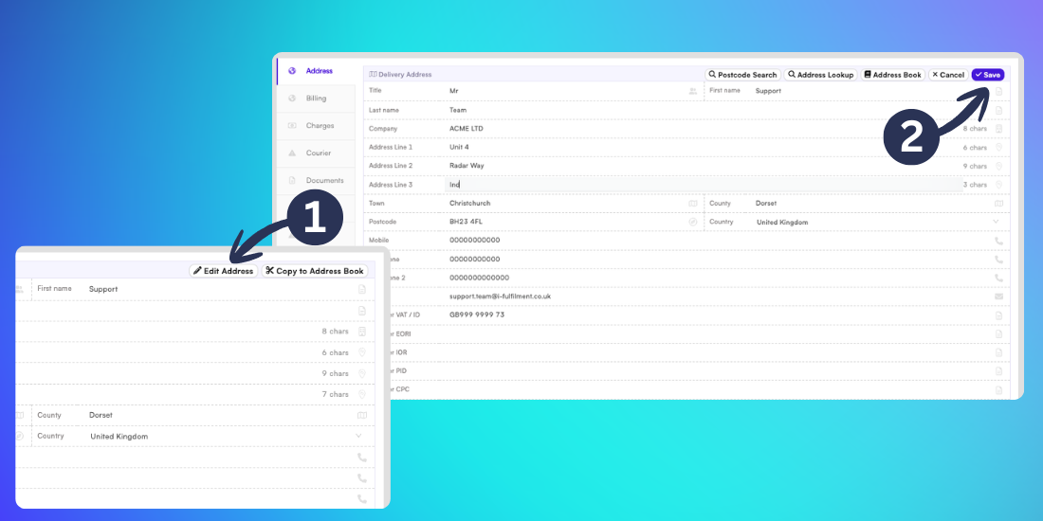1043x521 pixels.
Task: Expand the Country dropdown in the Edit Address panel
Action: [358, 436]
